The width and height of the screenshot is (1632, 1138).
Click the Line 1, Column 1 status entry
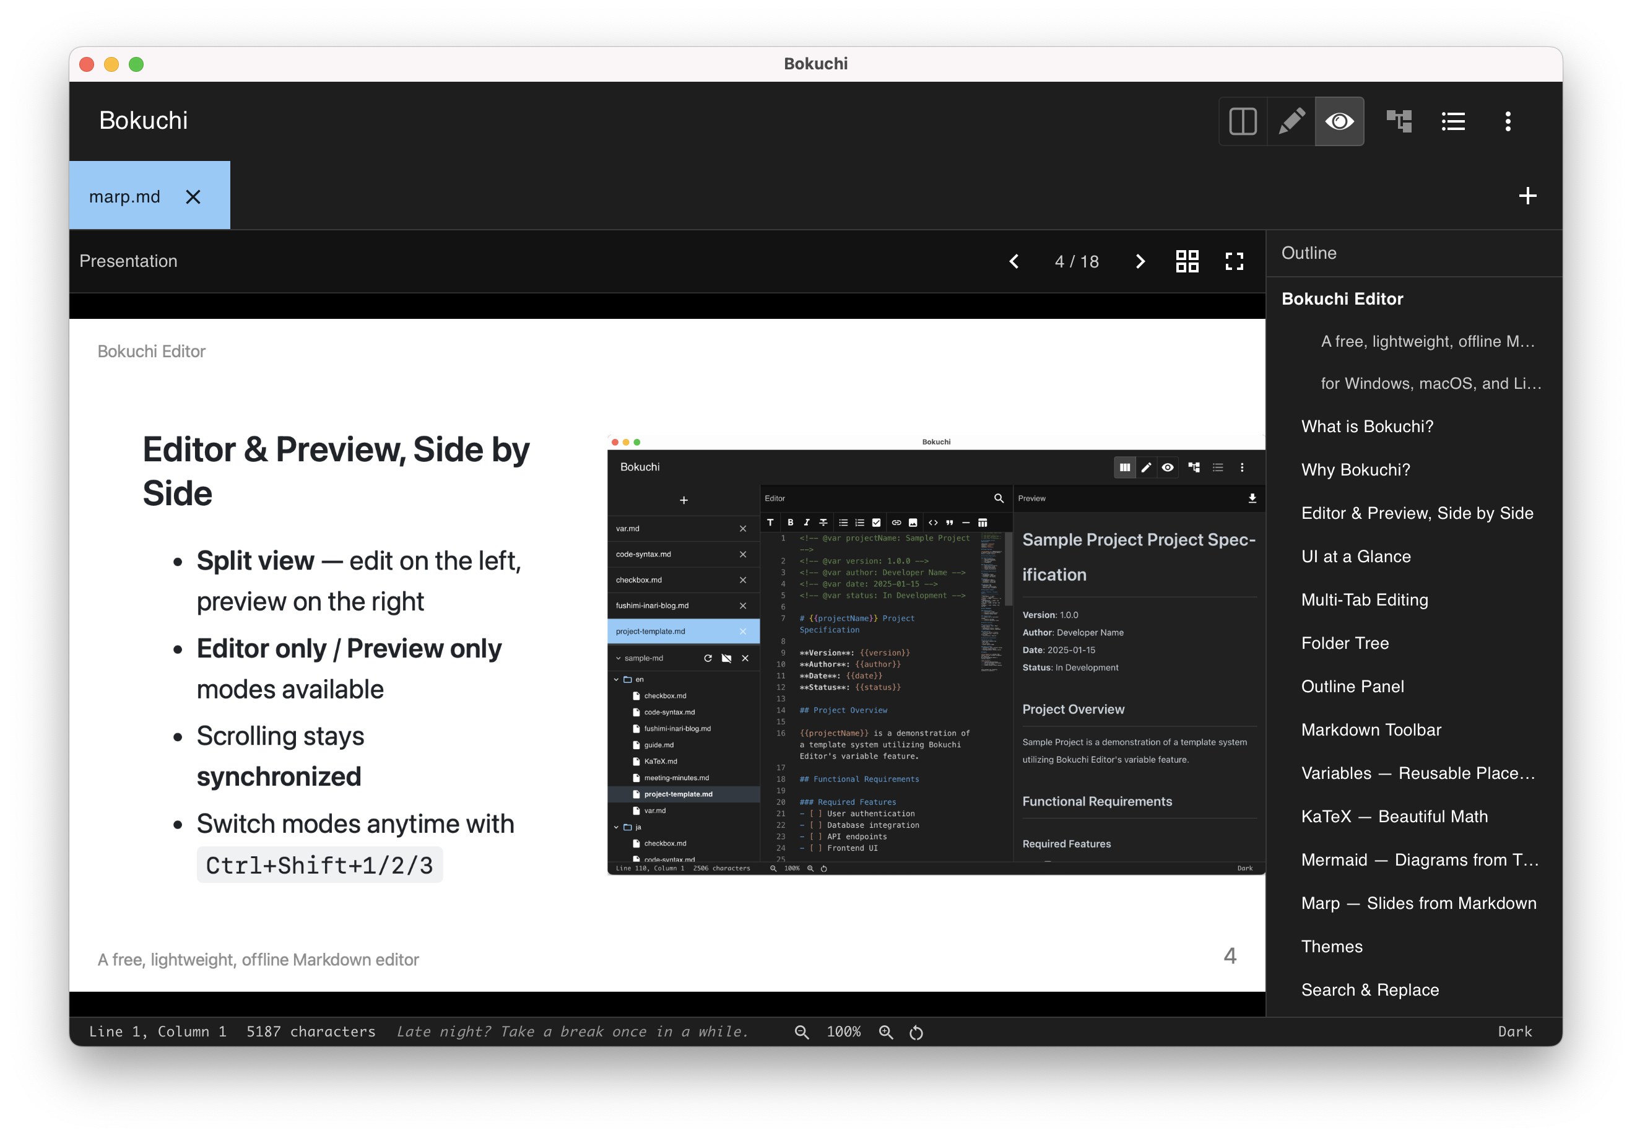158,1032
